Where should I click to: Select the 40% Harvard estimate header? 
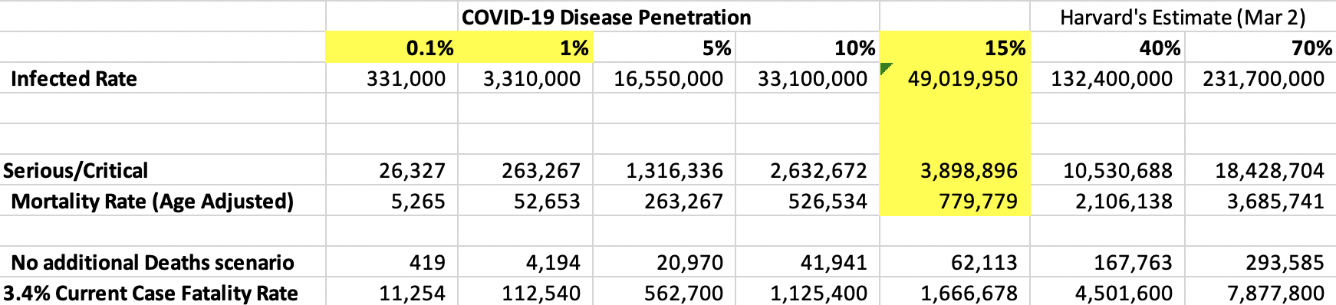[x=1107, y=48]
